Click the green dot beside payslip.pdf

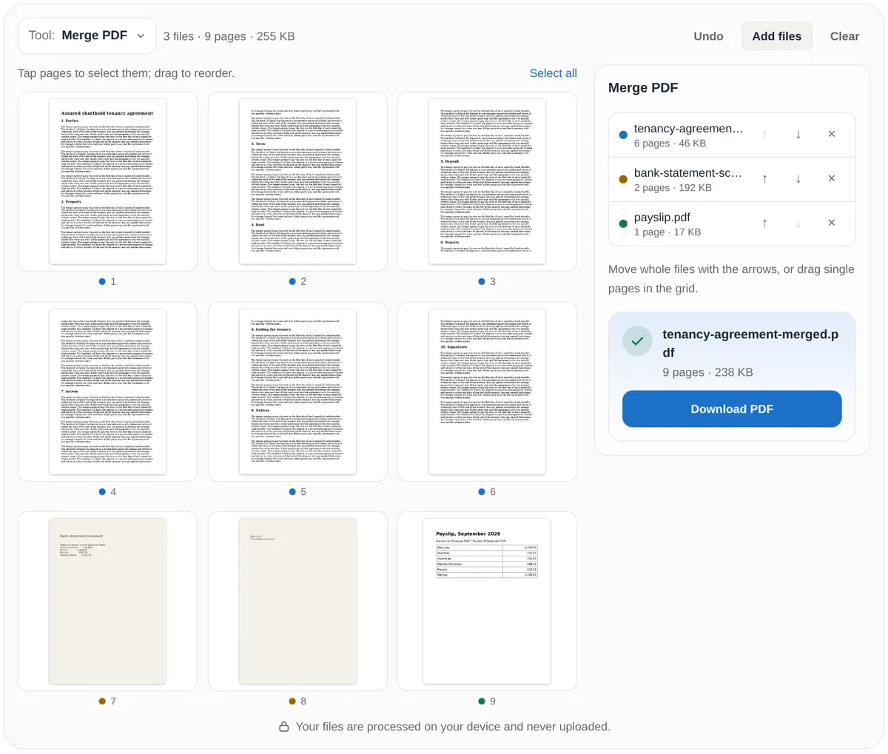click(622, 223)
